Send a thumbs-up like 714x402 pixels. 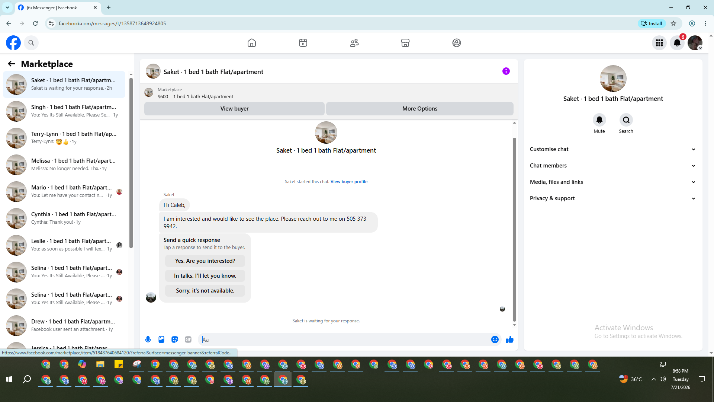(510, 339)
